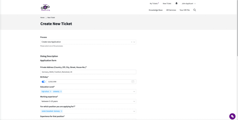Click 'Please select one of the processes' hint
This screenshot has width=238, height=120.
pyautogui.click(x=52, y=46)
